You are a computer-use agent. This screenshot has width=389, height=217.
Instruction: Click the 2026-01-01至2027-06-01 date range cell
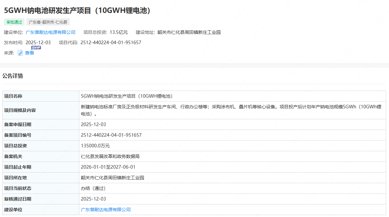click(x=108, y=167)
